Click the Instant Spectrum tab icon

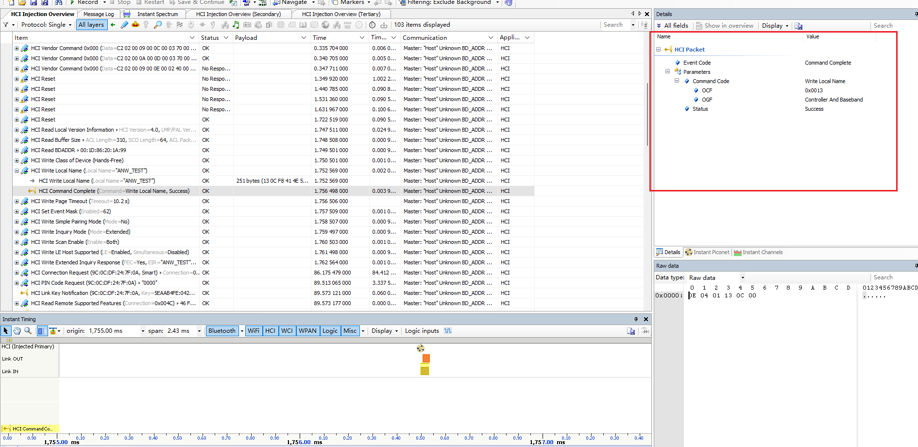coord(127,14)
